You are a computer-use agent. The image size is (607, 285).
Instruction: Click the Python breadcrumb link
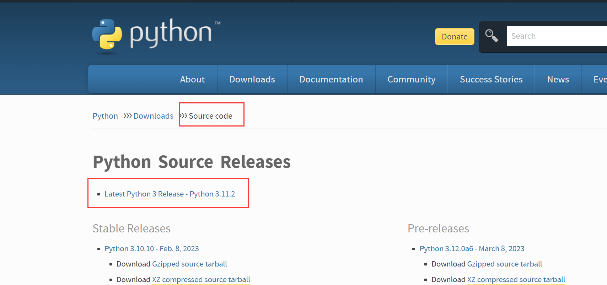click(x=105, y=116)
